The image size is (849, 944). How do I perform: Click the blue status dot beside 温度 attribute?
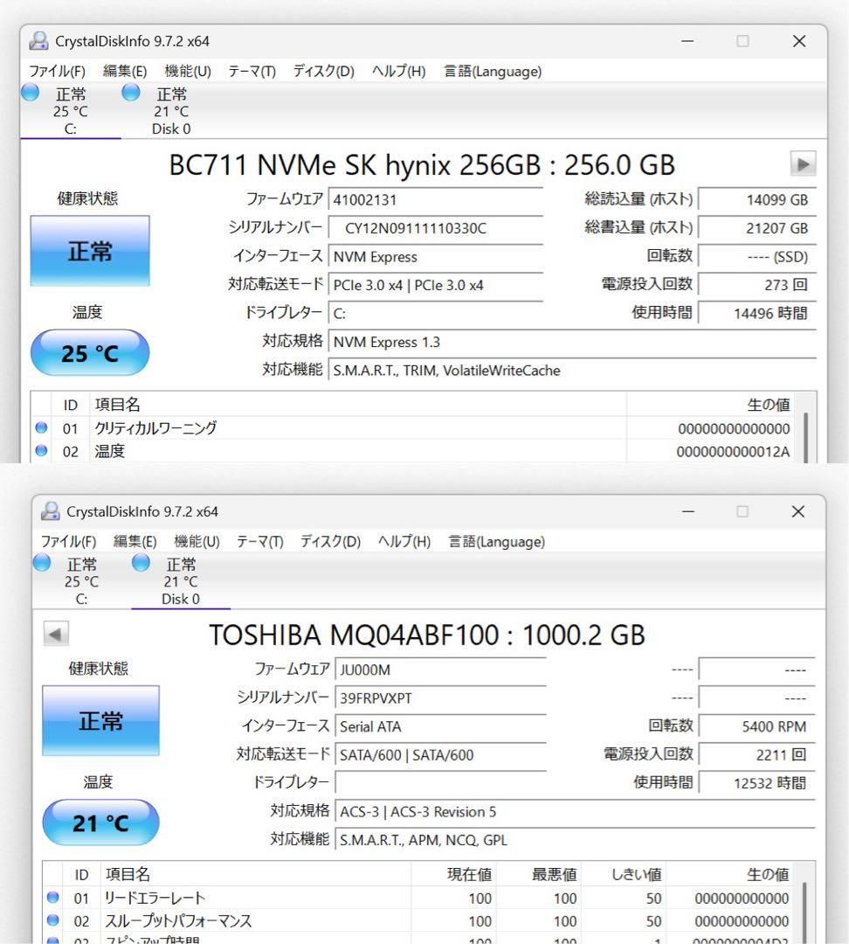coord(41,451)
